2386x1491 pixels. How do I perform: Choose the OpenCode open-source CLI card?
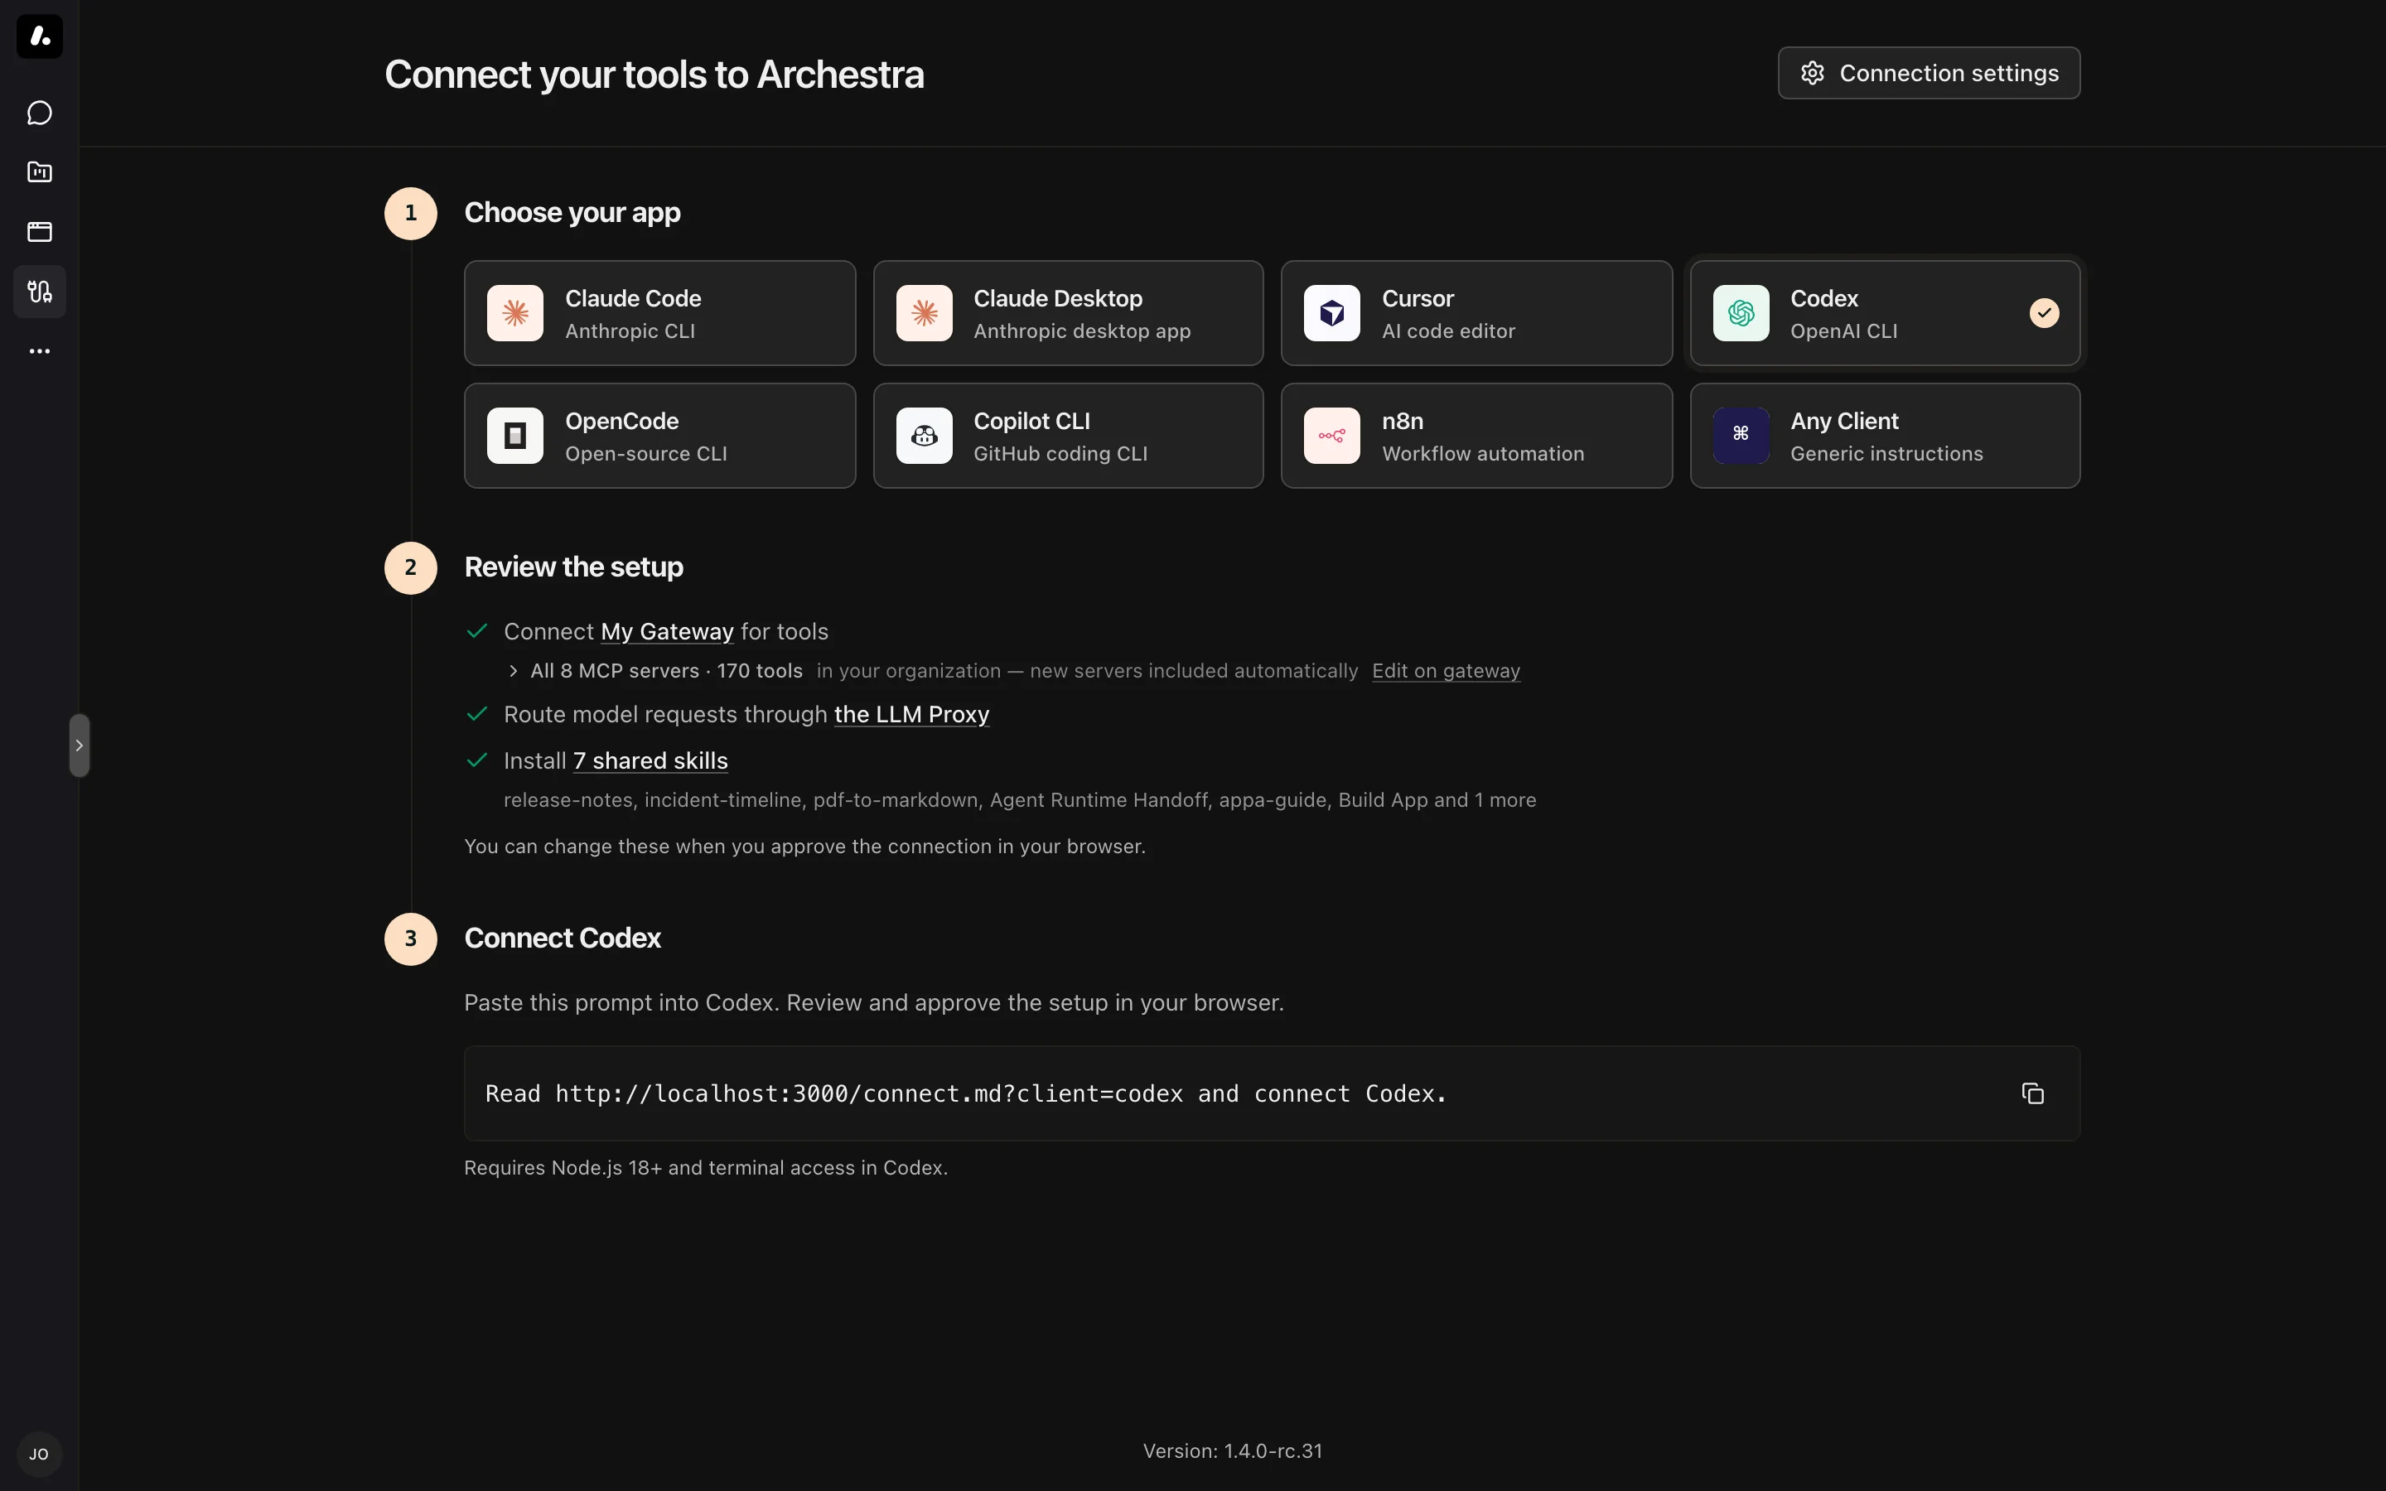coord(659,436)
